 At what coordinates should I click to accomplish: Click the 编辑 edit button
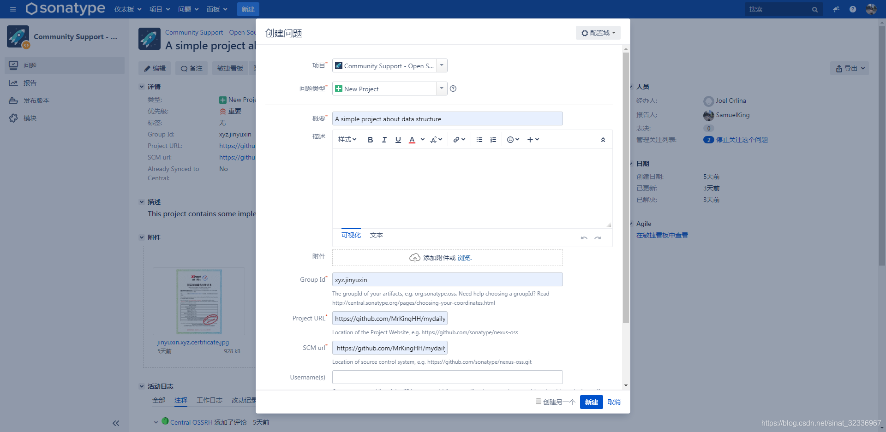tap(155, 68)
